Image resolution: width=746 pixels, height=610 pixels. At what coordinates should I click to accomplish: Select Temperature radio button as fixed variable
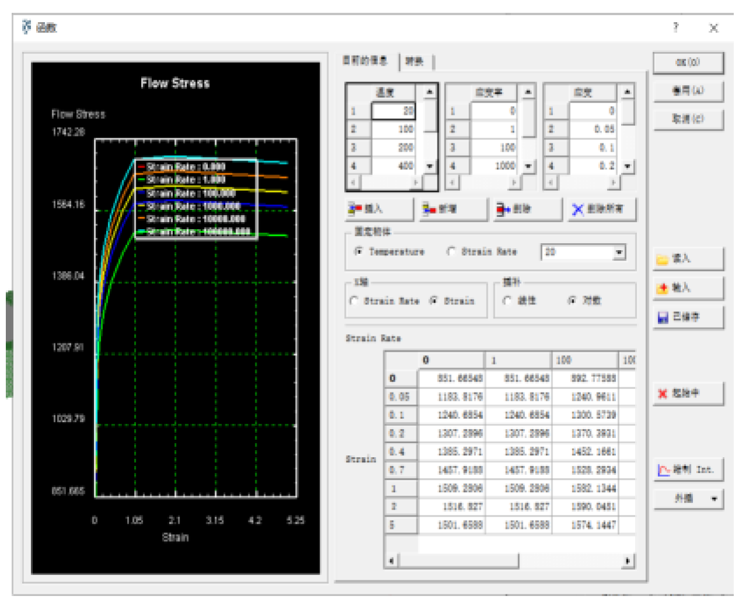tap(359, 251)
